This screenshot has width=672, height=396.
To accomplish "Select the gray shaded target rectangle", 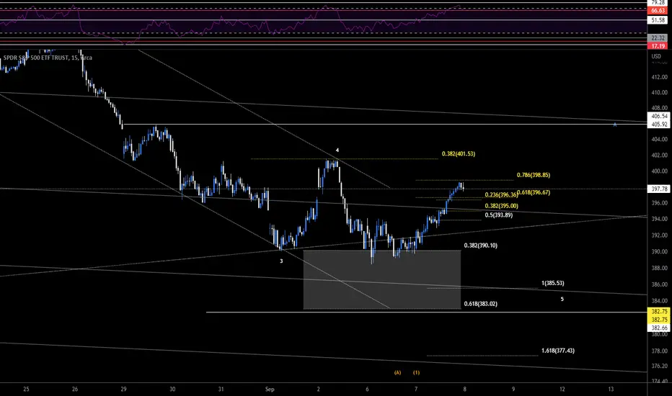I will (382, 279).
